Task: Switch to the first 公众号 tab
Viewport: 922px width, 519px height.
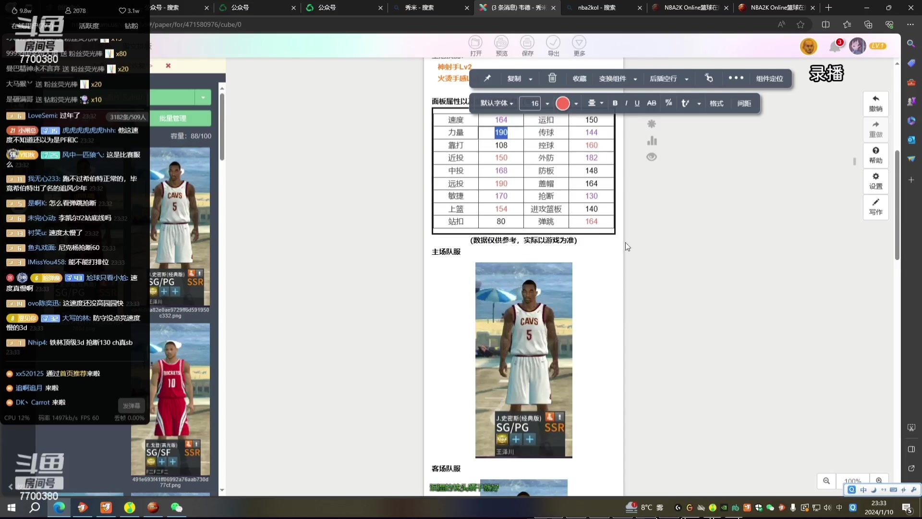Action: click(x=257, y=8)
